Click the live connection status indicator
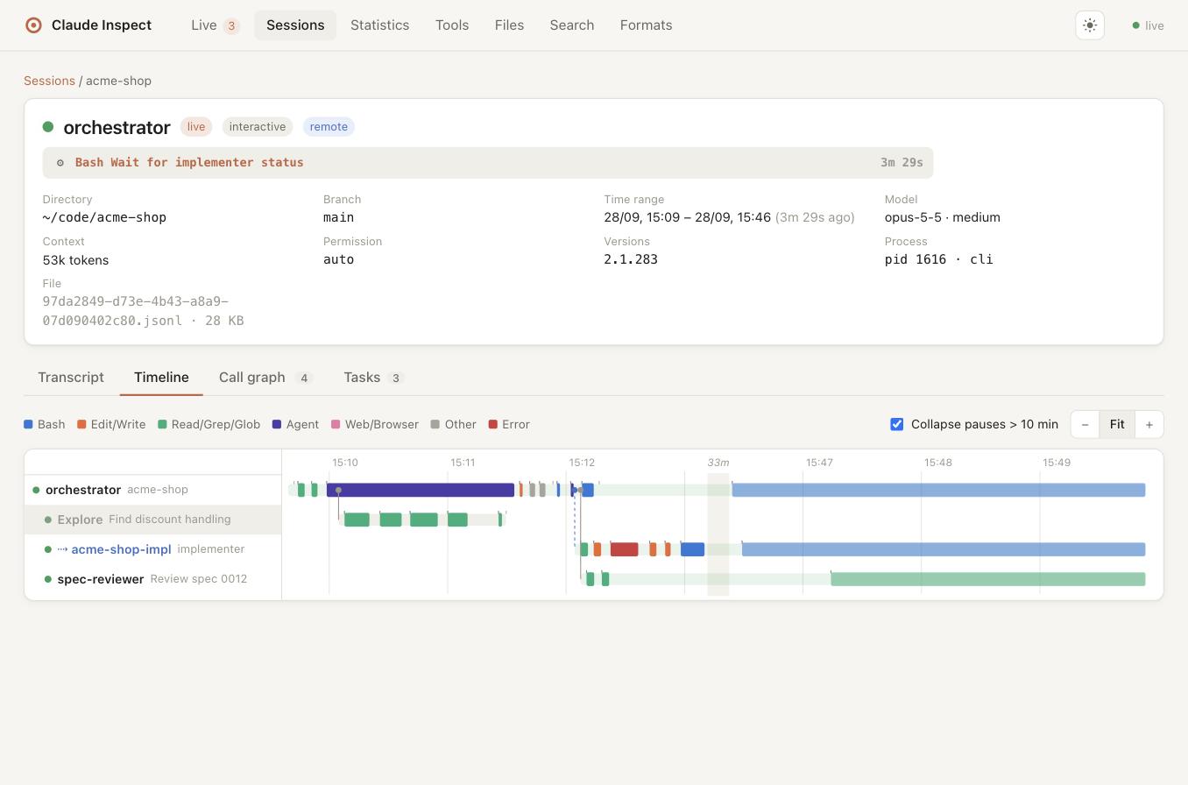This screenshot has height=785, width=1188. tap(1148, 25)
